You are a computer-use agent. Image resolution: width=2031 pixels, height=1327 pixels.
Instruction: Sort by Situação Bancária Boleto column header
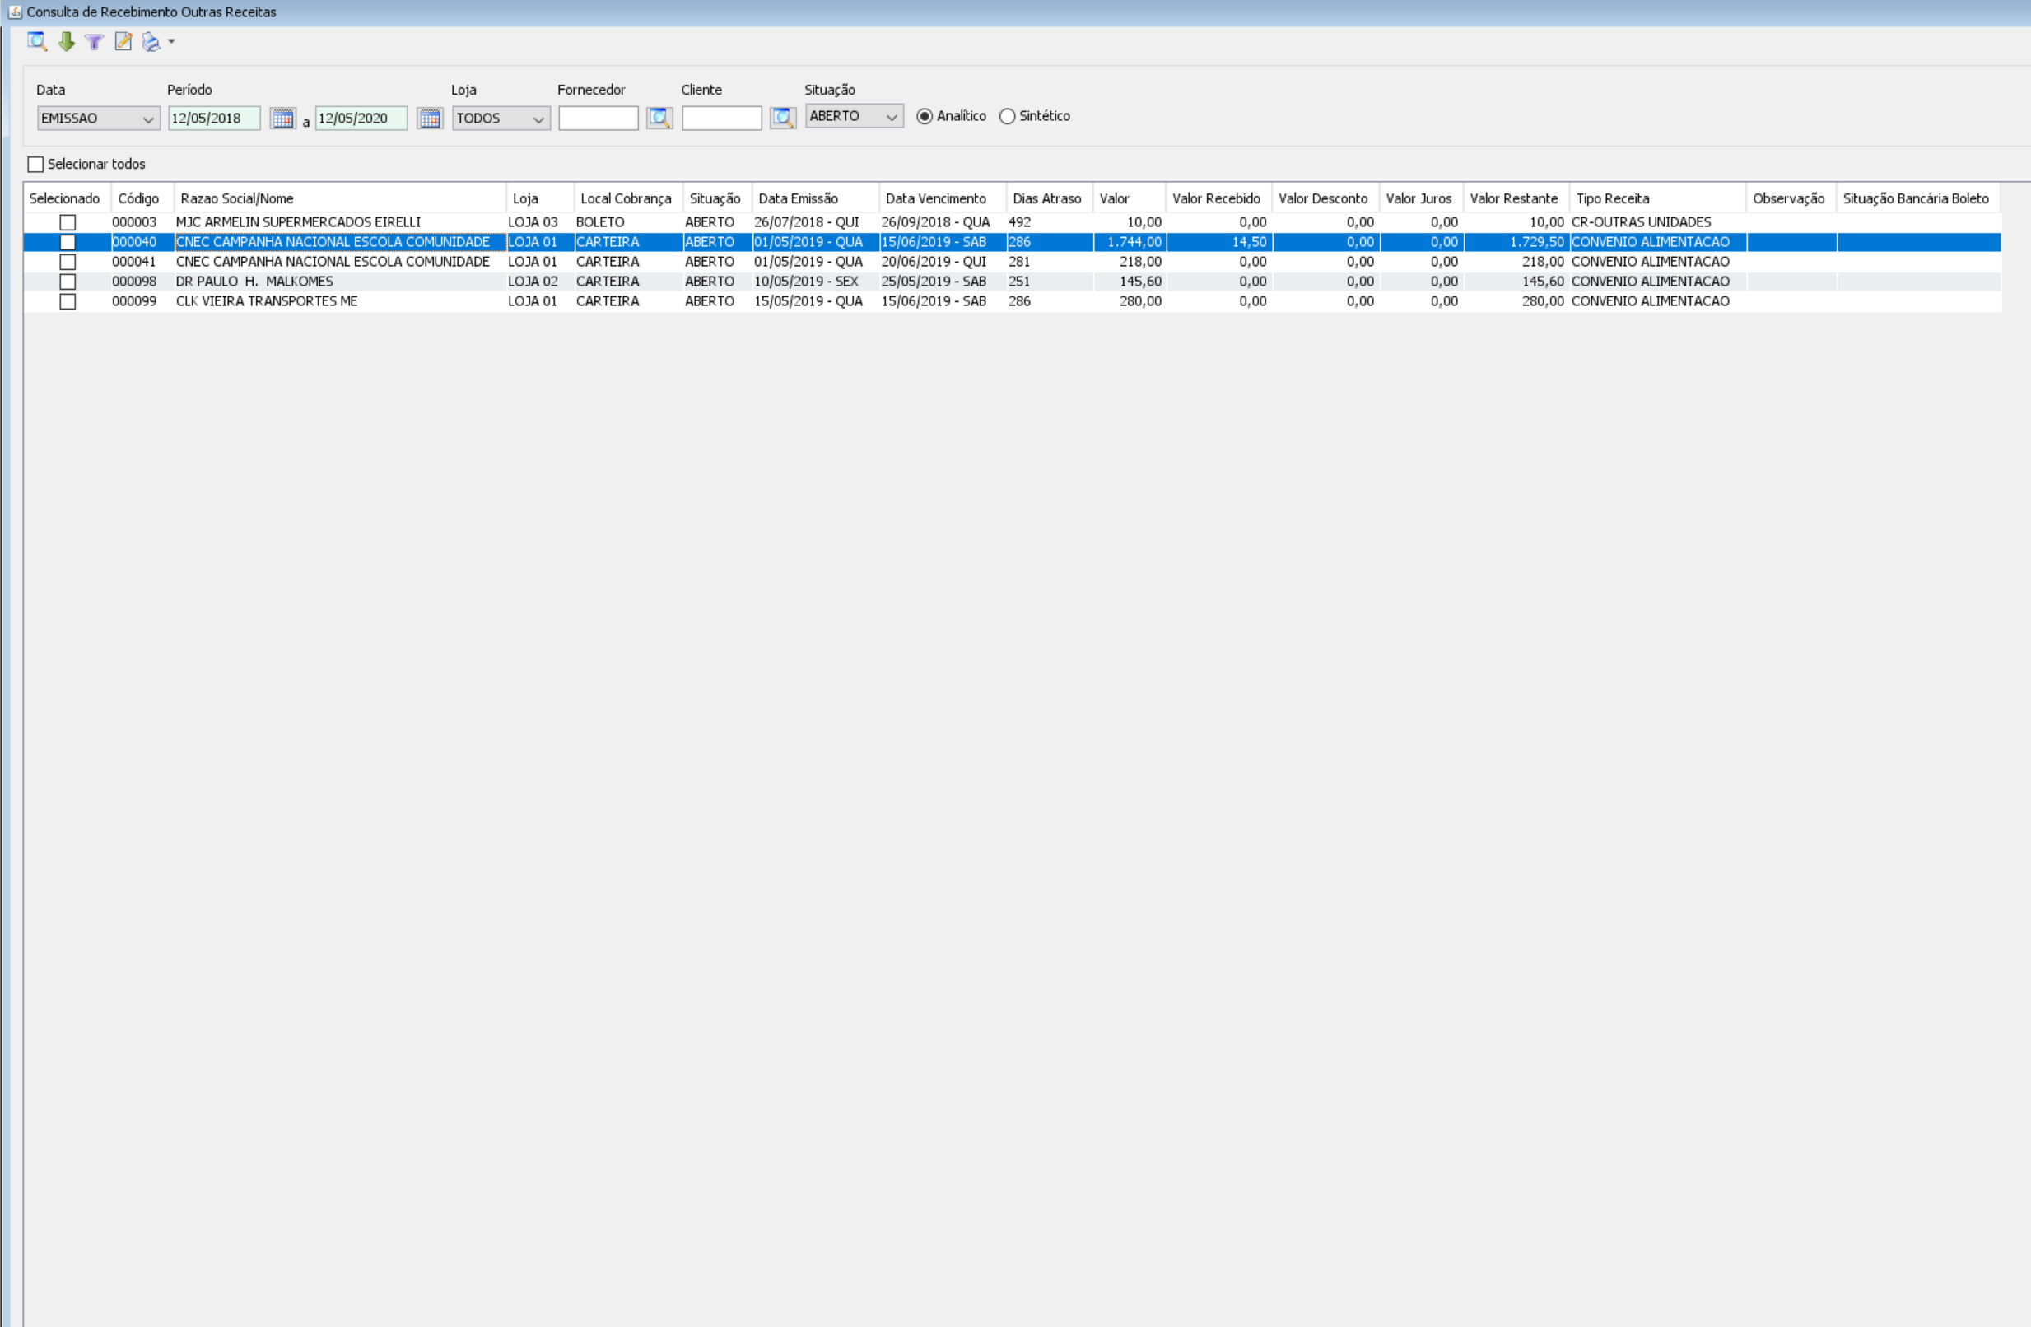point(1918,198)
